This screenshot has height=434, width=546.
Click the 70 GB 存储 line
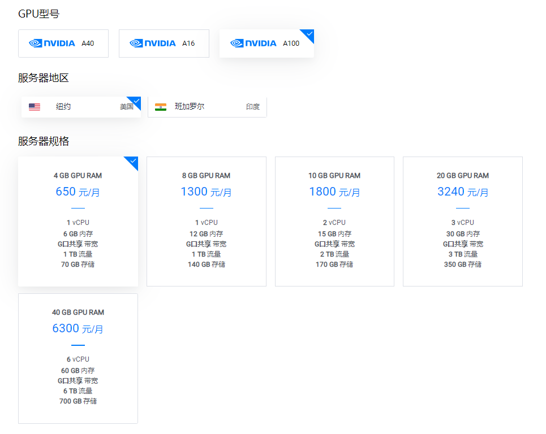pos(78,264)
